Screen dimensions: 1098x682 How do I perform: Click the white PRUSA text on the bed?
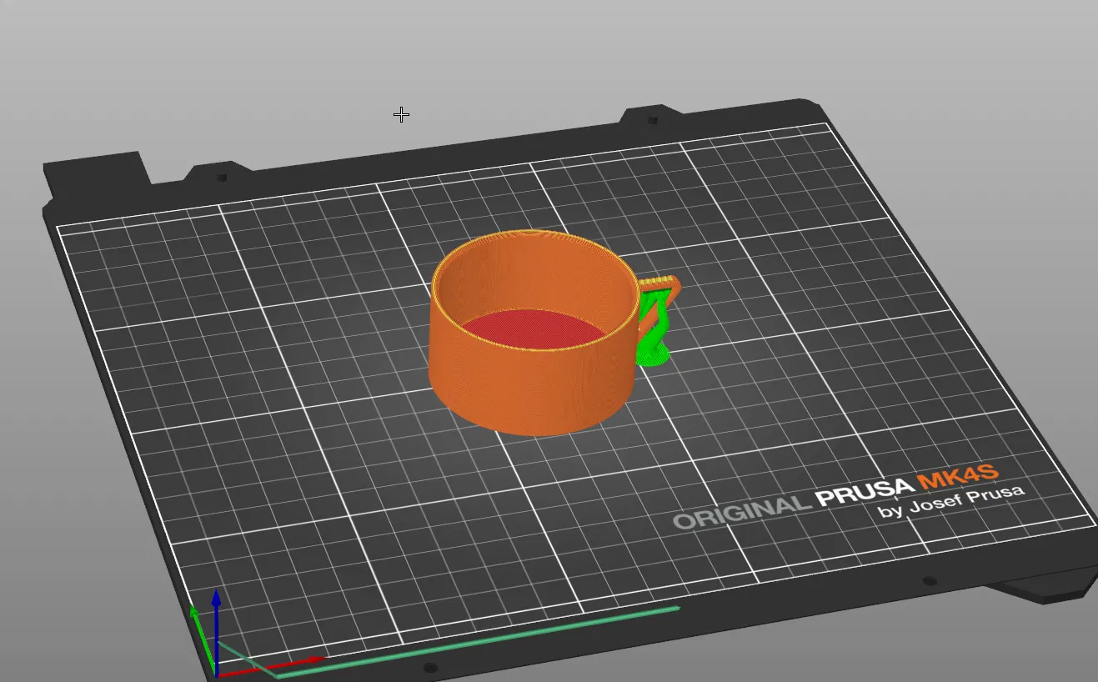pyautogui.click(x=863, y=492)
